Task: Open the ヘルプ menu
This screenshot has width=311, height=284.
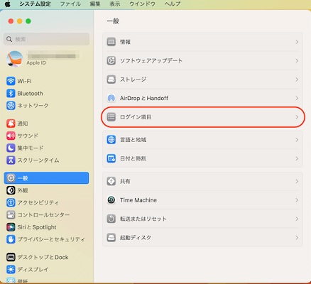Action: pos(173,4)
